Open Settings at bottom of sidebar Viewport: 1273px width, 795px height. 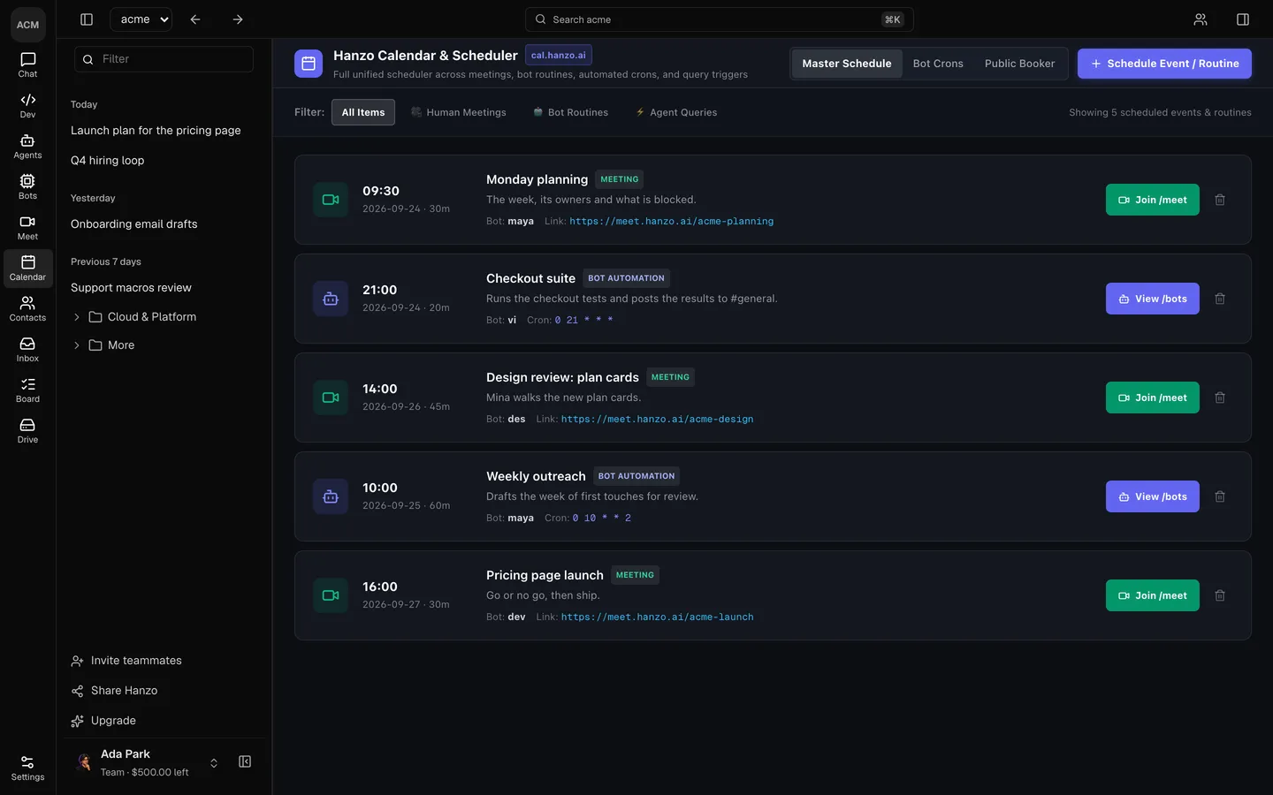point(27,768)
